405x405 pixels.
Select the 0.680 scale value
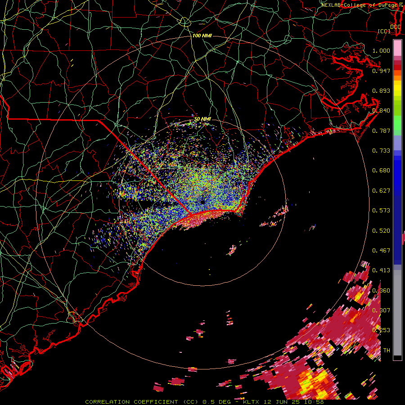[381, 171]
